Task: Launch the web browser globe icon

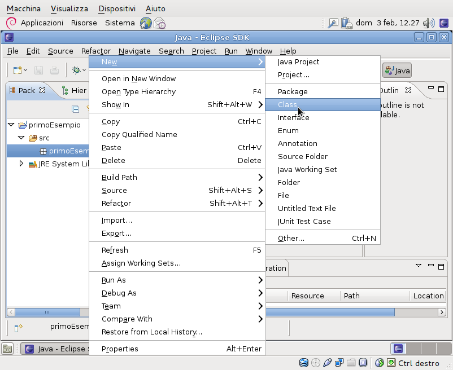Action: (x=146, y=23)
